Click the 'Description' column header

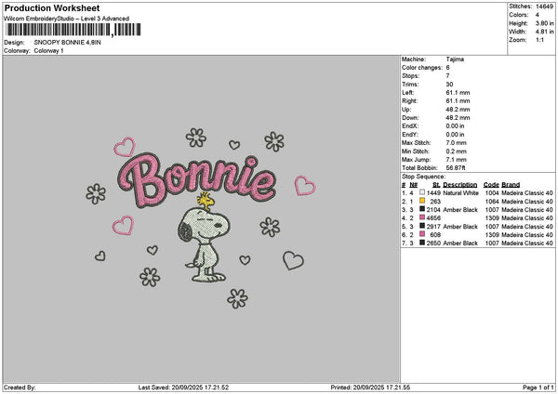pyautogui.click(x=459, y=185)
